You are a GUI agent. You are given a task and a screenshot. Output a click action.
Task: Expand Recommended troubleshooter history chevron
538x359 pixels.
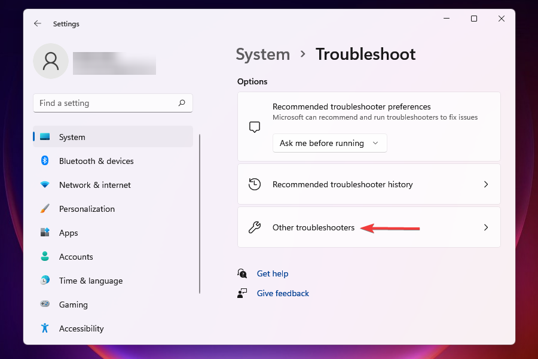click(x=486, y=184)
